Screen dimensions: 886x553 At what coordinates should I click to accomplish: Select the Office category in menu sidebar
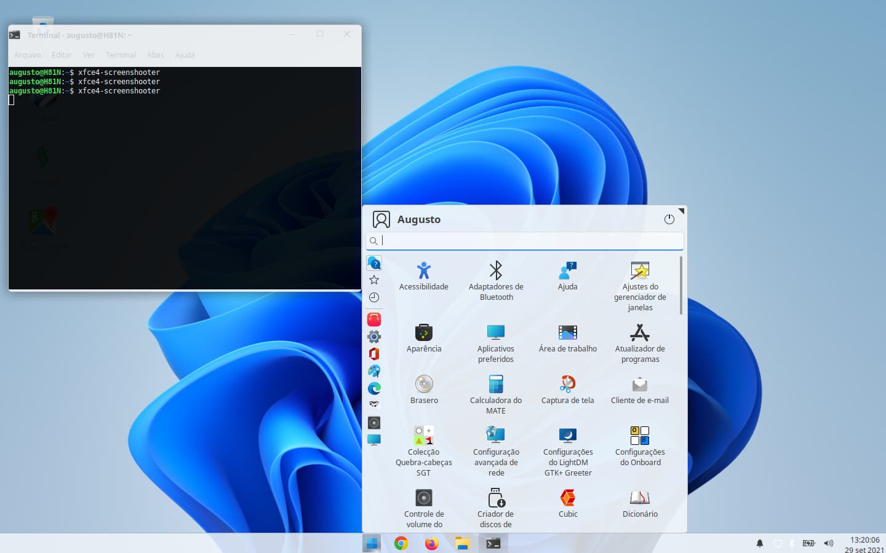click(x=374, y=354)
